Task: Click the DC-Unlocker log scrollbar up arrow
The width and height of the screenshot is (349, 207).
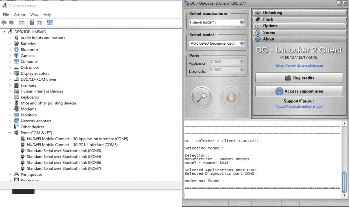Action: point(345,124)
